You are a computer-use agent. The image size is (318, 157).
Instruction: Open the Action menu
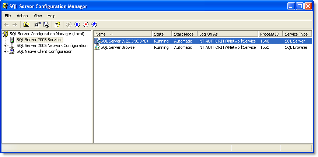[x=22, y=16]
